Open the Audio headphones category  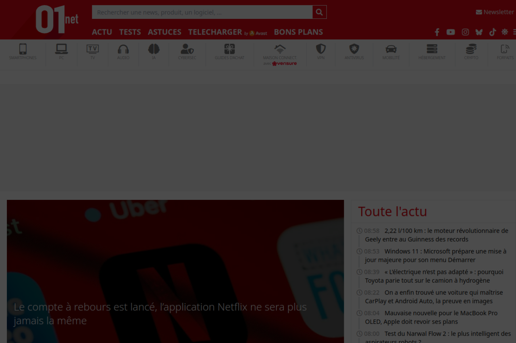point(123,52)
